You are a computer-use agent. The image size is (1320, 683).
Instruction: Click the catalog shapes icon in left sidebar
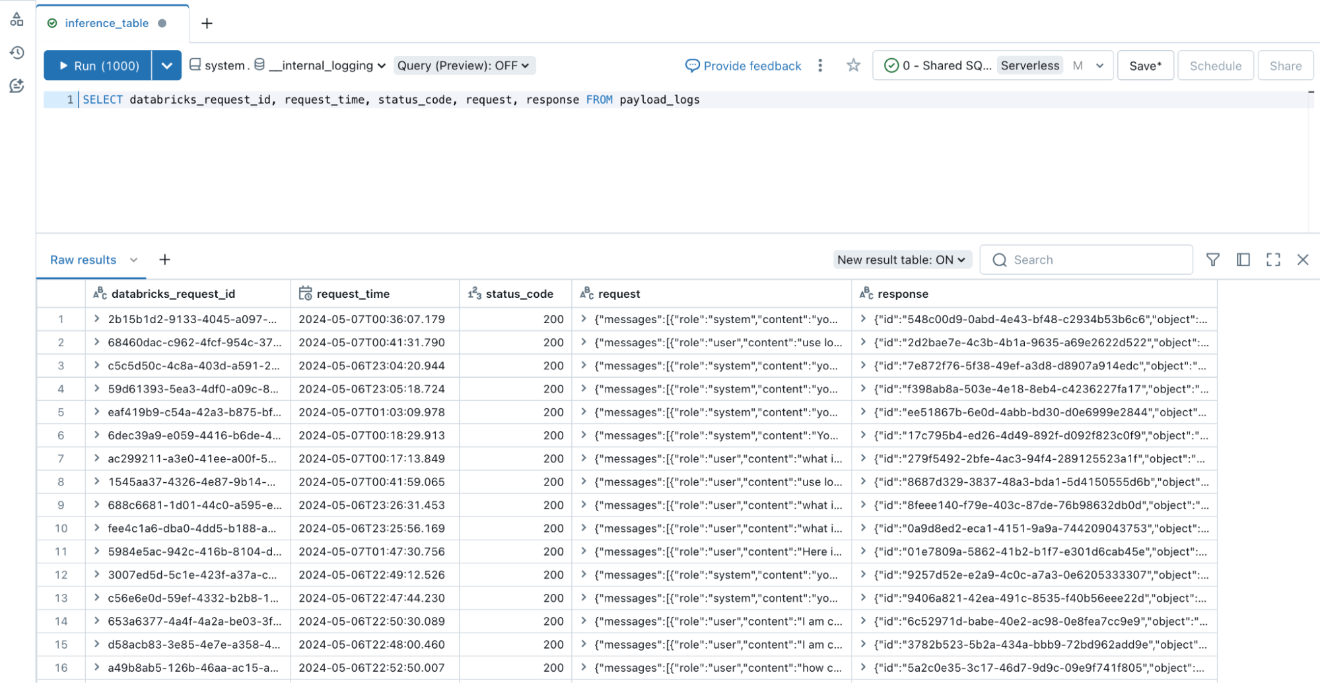17,20
